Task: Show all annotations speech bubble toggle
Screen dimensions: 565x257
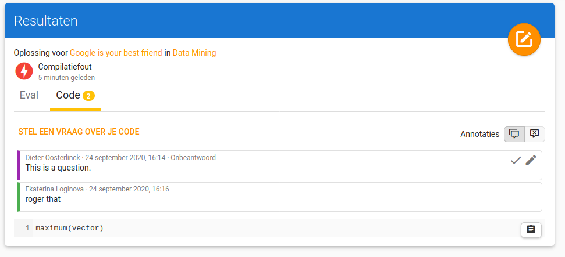Action: [514, 134]
